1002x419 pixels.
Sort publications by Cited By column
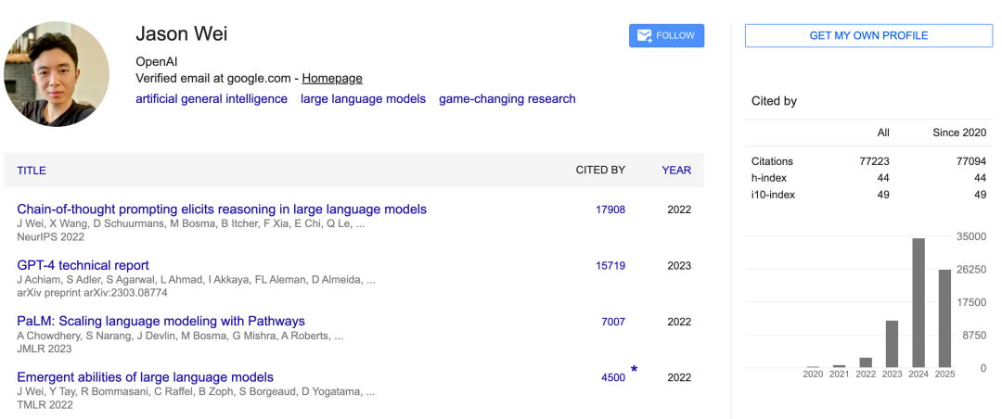tap(600, 170)
